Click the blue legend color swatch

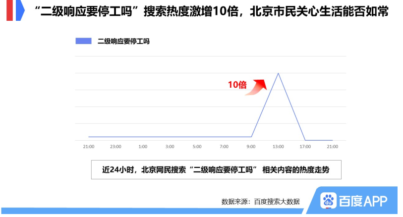(83, 41)
